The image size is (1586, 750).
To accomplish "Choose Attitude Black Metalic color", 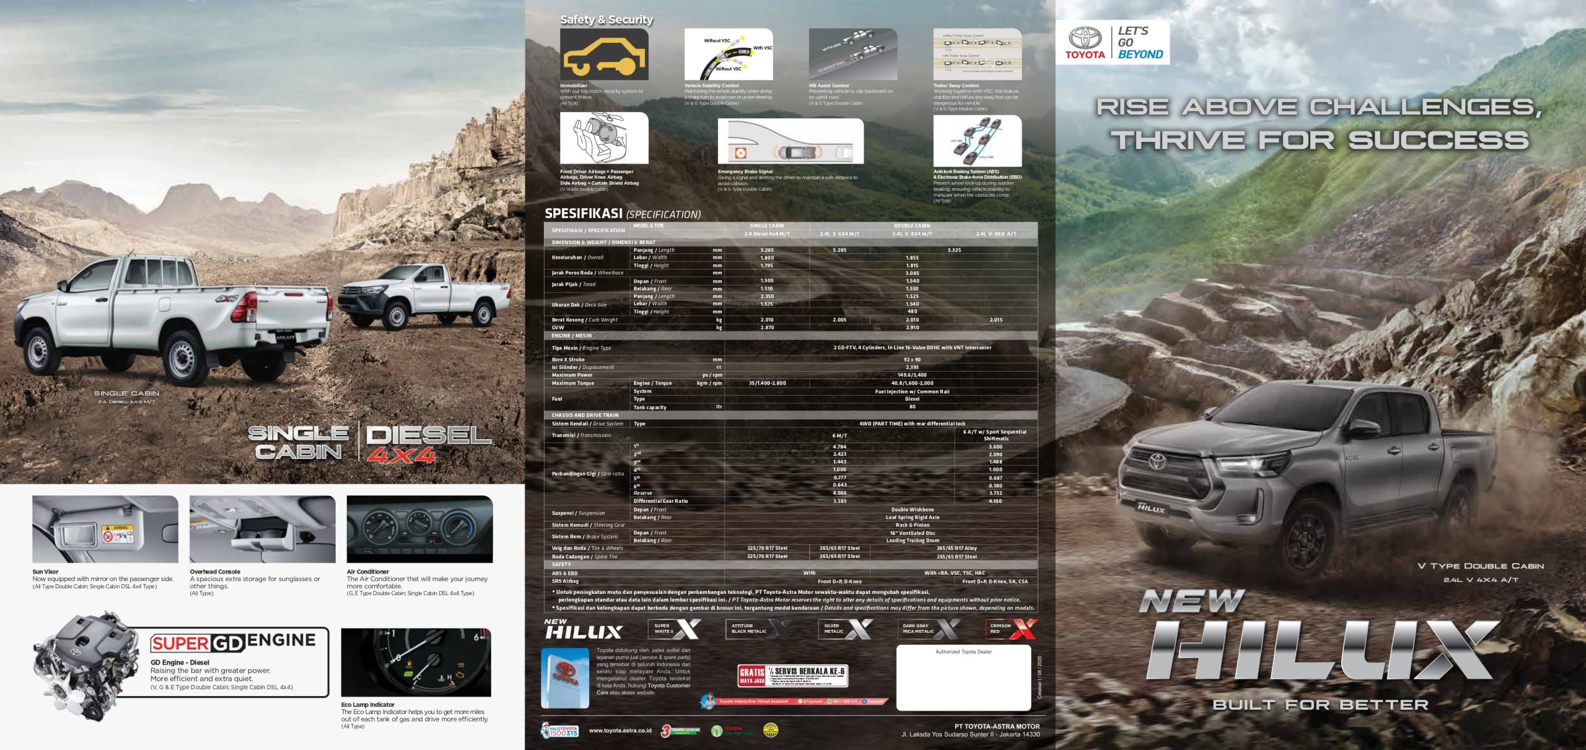I will click(x=759, y=629).
